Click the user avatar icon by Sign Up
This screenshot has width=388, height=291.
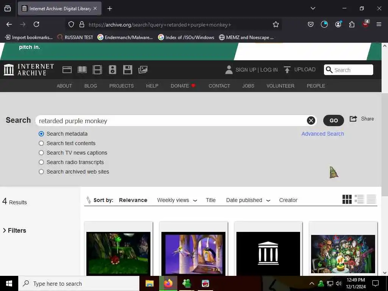click(229, 70)
